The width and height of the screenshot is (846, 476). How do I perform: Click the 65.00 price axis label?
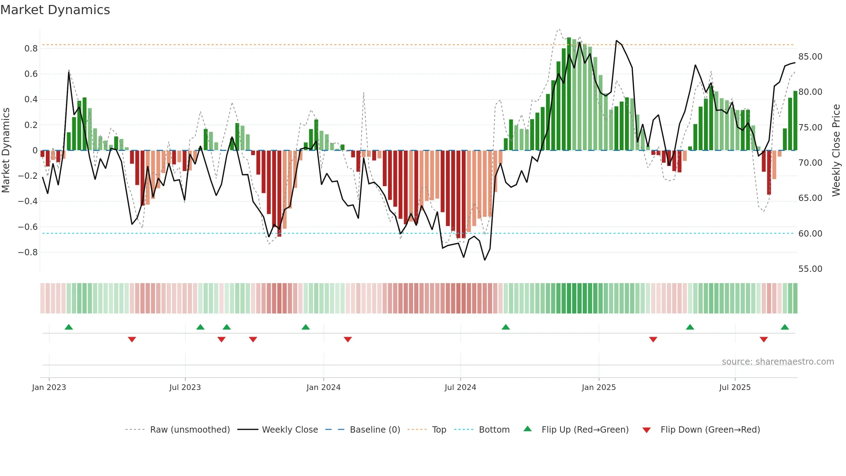[x=810, y=198]
